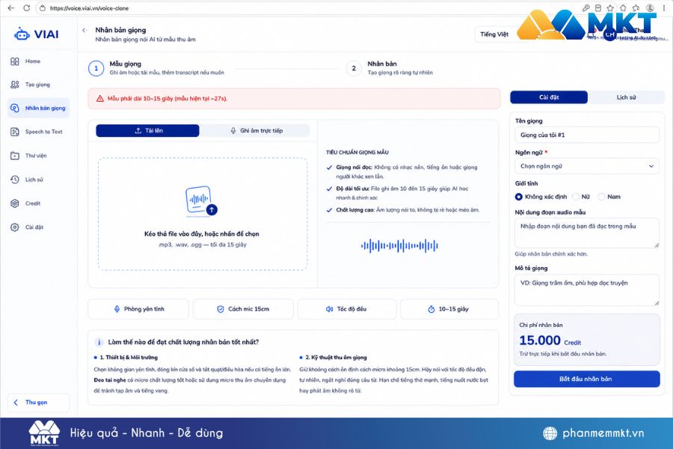This screenshot has height=449, width=673.
Task: Click the Tên giọng input field
Action: tap(587, 135)
